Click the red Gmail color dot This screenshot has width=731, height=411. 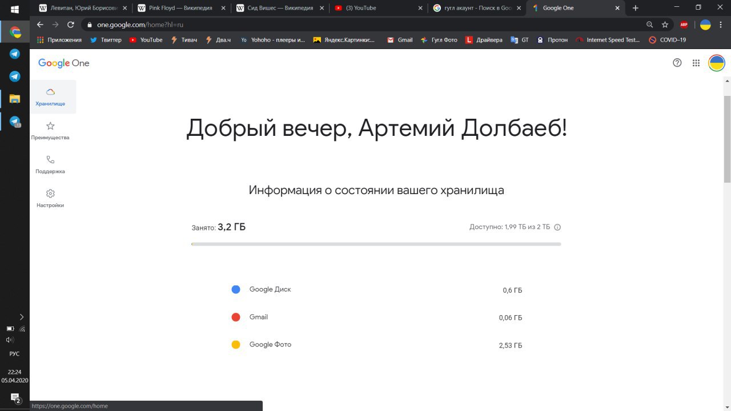pos(236,317)
